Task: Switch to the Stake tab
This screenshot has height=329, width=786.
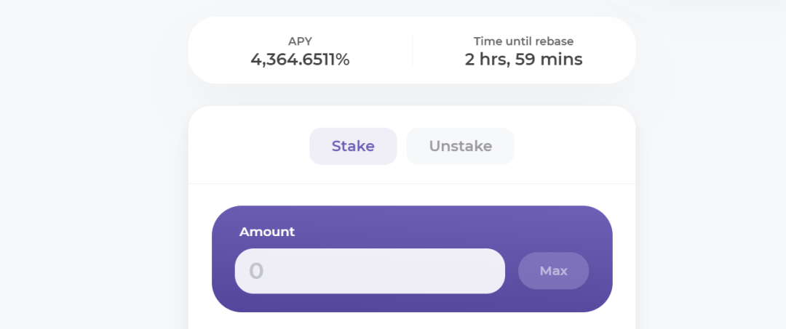Action: click(x=353, y=146)
